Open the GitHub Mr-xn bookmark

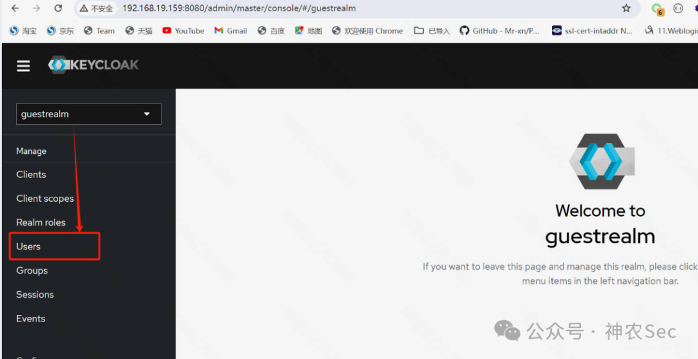[x=500, y=31]
